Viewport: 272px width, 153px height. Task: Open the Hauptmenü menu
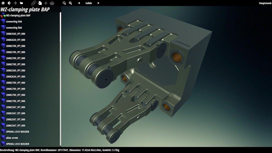coord(265,3)
